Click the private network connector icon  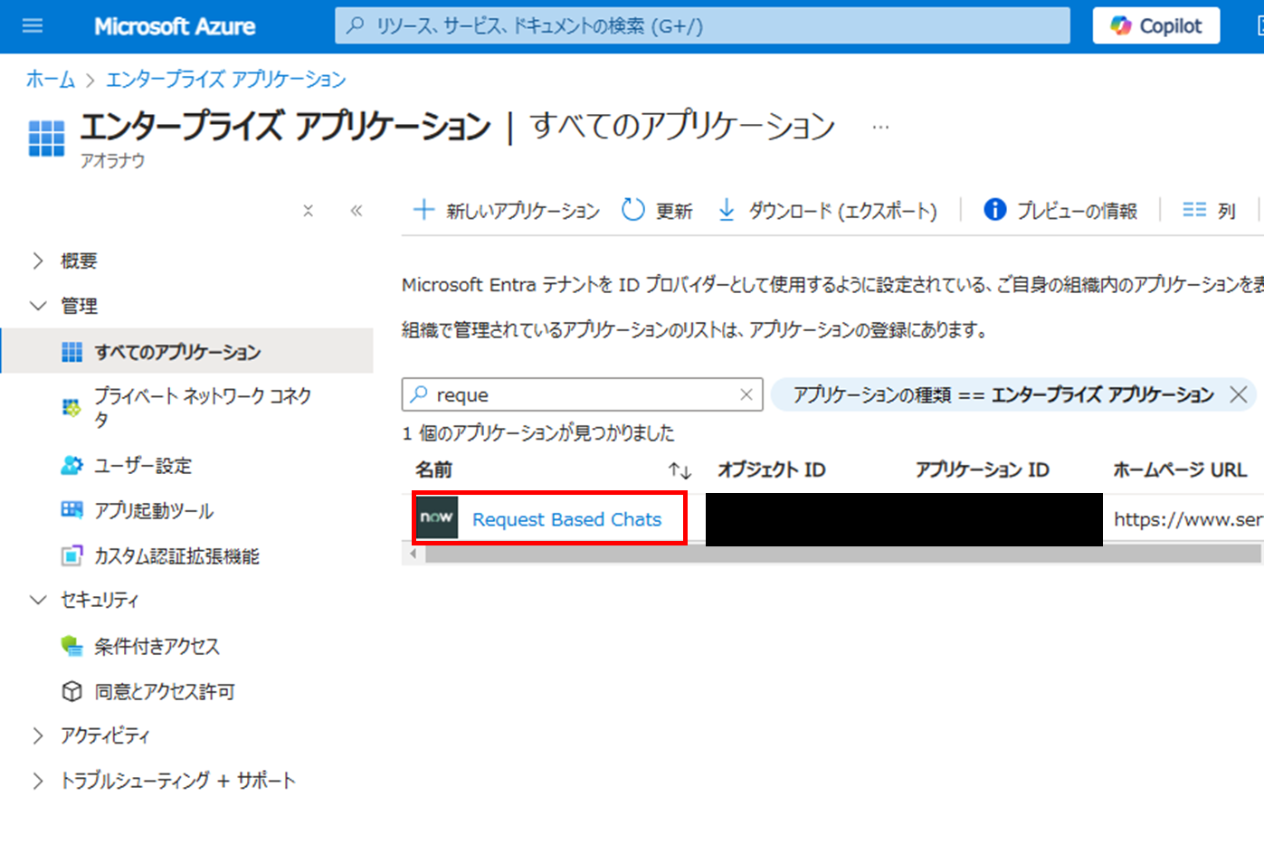[71, 407]
